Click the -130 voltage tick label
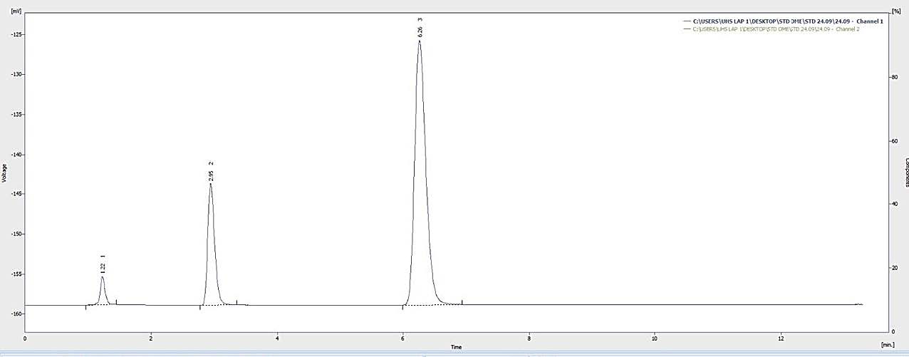This screenshot has height=357, width=909. coord(15,75)
